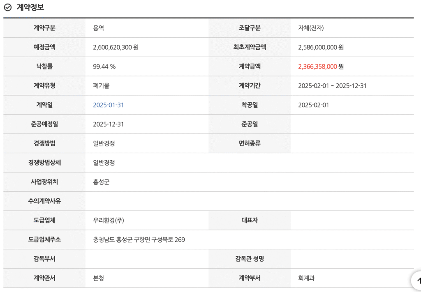Viewport: 421px width, 292px height.
Task: Click the 계약부서 value 회계과
Action: coord(306,278)
